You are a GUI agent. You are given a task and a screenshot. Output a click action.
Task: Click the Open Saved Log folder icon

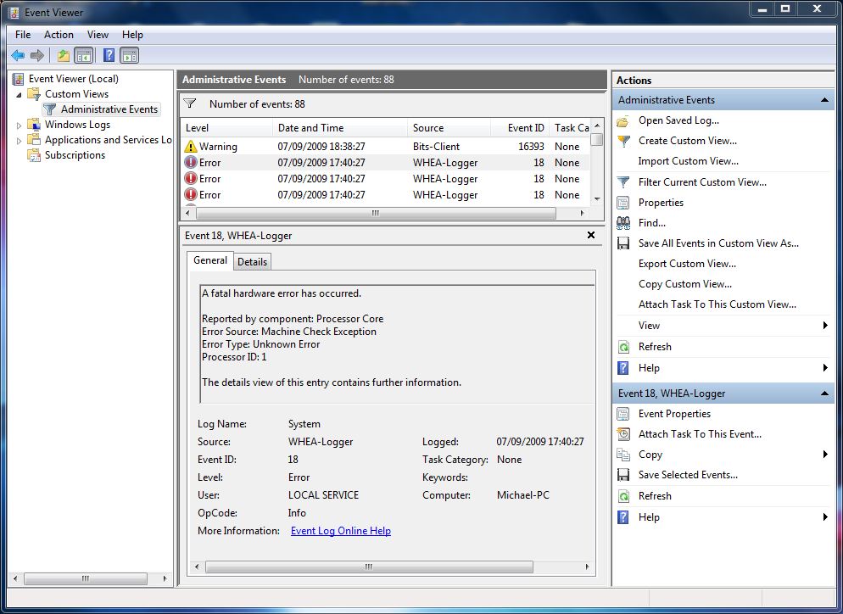pos(623,120)
